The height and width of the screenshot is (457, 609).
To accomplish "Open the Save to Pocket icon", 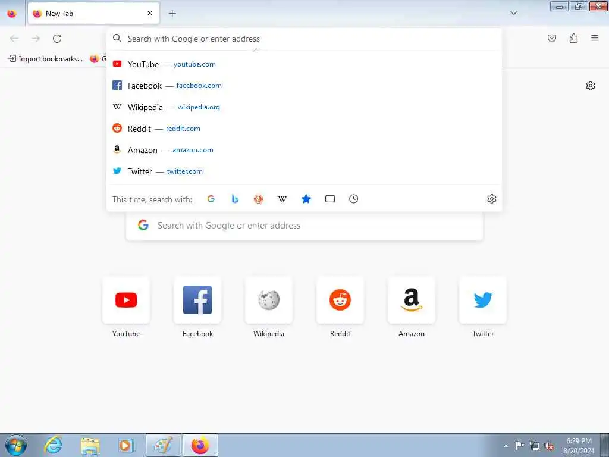I will tap(551, 38).
